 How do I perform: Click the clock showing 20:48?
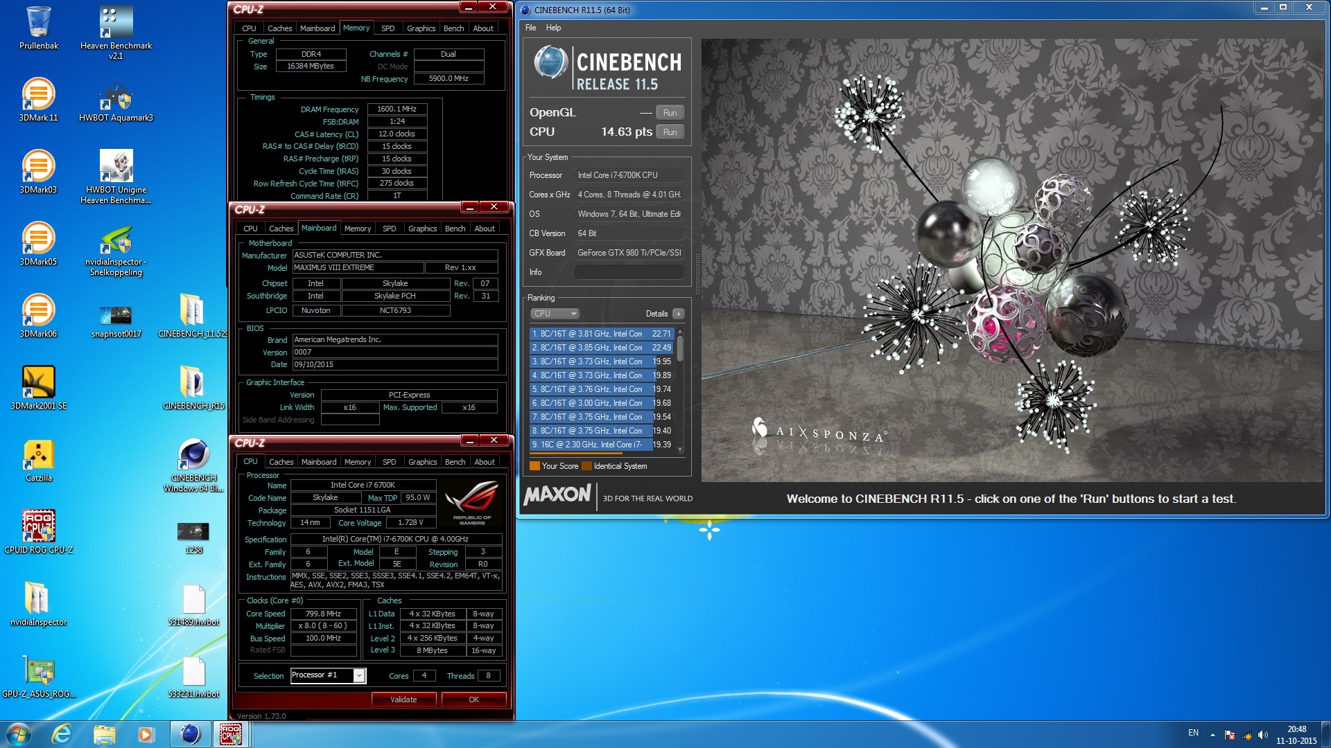1296,729
